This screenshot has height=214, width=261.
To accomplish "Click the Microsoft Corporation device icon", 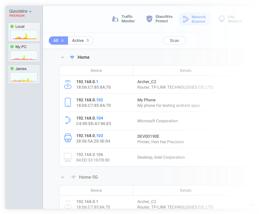I will point(68,121).
